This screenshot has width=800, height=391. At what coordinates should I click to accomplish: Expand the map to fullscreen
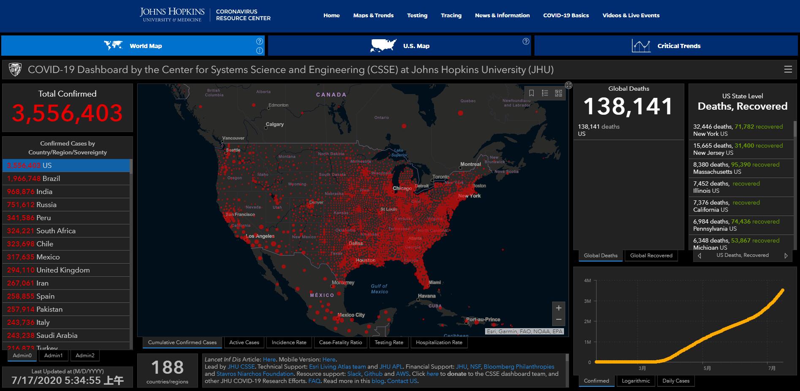tap(569, 85)
